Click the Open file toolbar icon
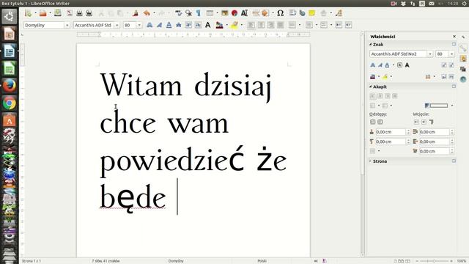 43,13
